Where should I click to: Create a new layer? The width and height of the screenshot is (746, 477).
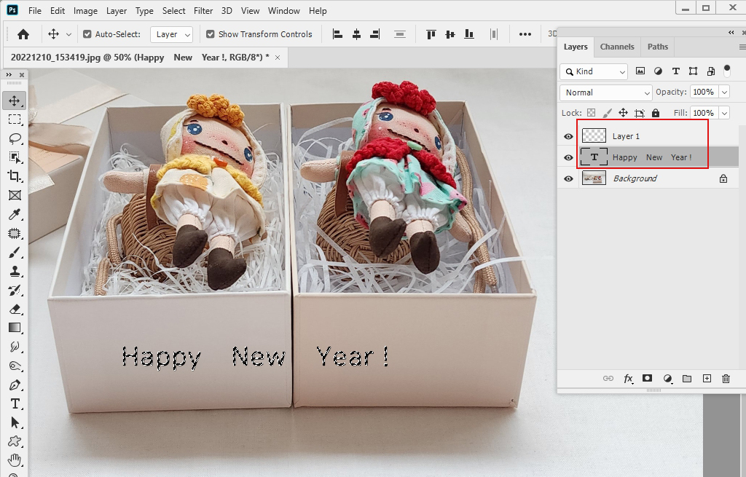click(707, 379)
